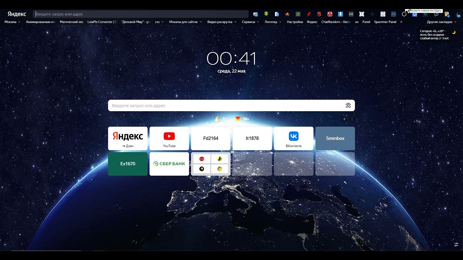Expand the css bookmarks folder
The image size is (463, 260).
point(159,22)
